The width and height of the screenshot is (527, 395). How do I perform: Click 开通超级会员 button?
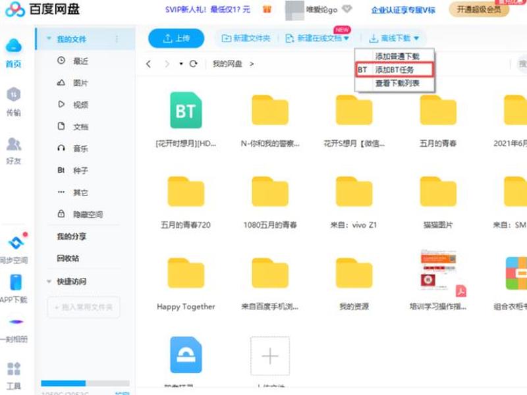[x=479, y=9]
